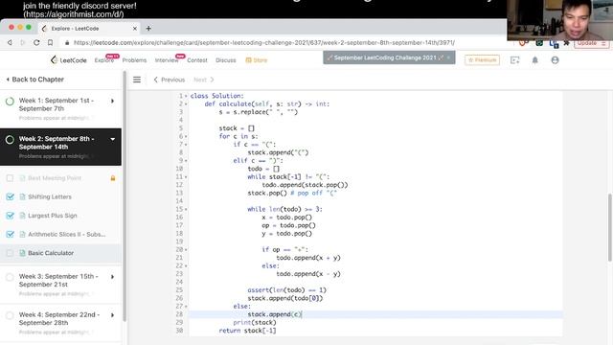
Task: Fold code at line 1 class Solution
Action: click(186, 96)
